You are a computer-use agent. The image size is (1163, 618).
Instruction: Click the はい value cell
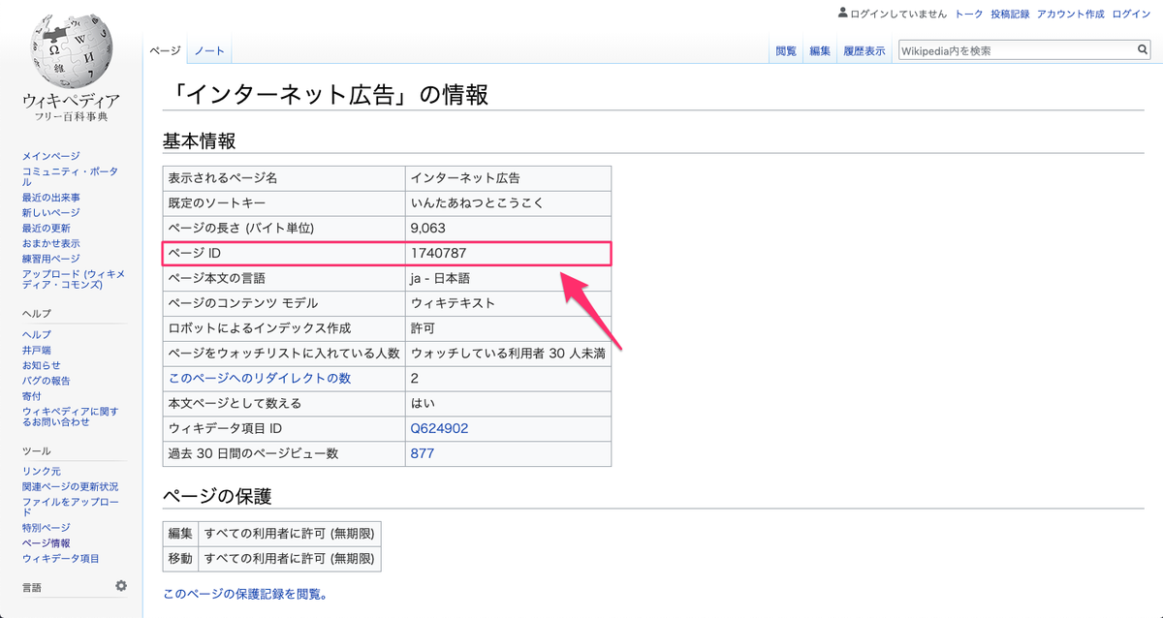(x=508, y=403)
